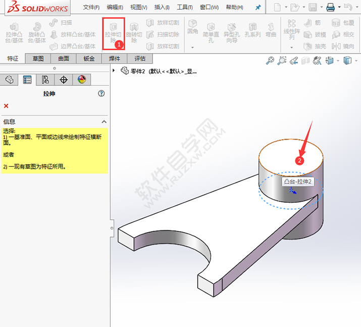Choose the top 放样切割 cut tool

[x=163, y=23]
